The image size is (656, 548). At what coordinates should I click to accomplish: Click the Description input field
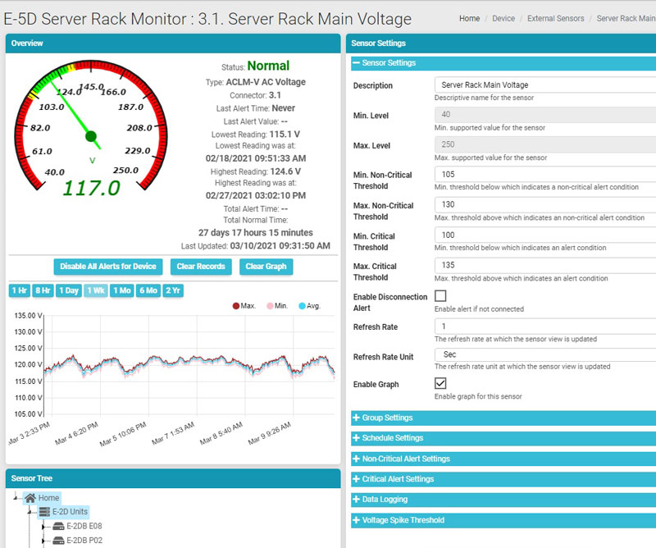(545, 85)
